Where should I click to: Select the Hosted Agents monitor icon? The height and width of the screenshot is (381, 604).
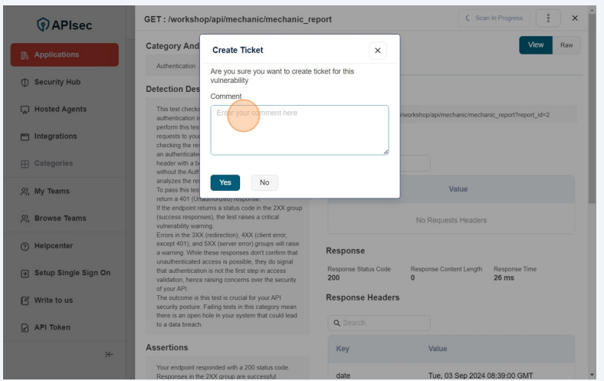click(25, 110)
